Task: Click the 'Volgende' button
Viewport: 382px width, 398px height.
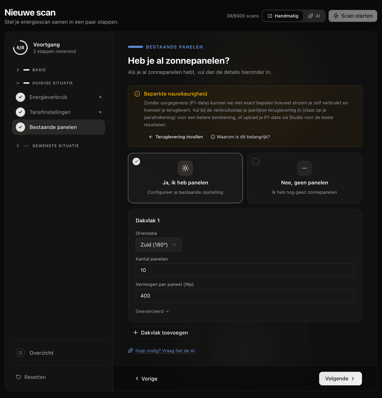Action: pyautogui.click(x=340, y=379)
